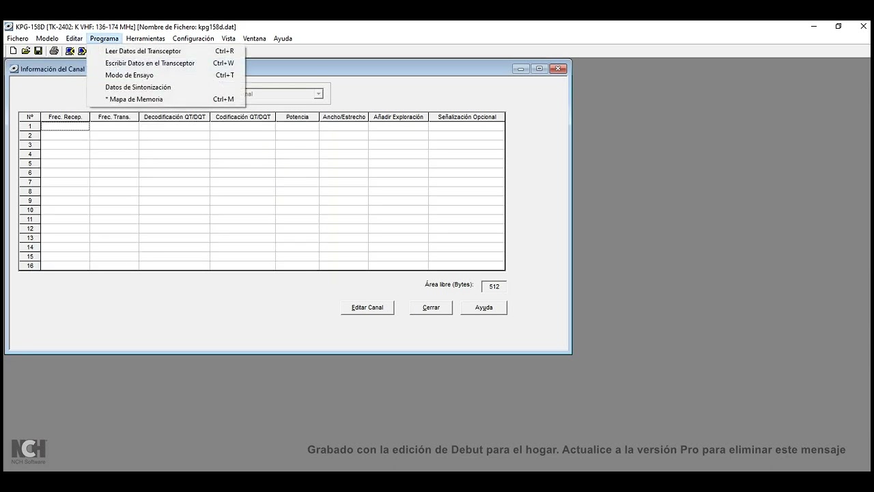
Task: Open the Modelo menu
Action: pyautogui.click(x=47, y=38)
